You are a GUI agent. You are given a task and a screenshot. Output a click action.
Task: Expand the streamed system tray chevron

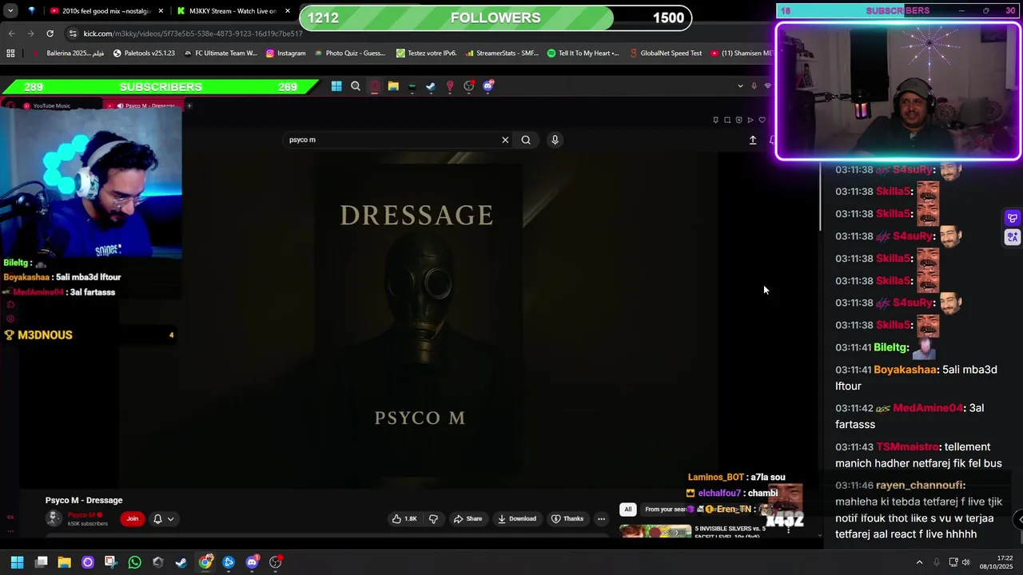point(740,86)
